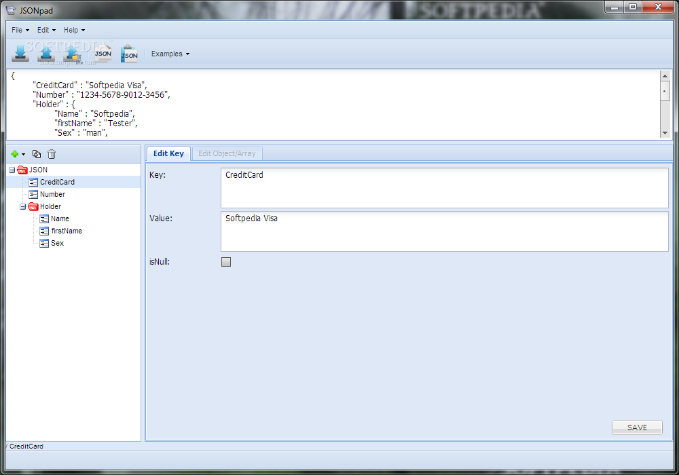This screenshot has width=679, height=475.
Task: Click the "Number" line in the JSON text
Action: [x=101, y=95]
